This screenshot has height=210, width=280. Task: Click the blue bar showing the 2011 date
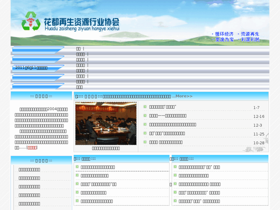coord(38,69)
